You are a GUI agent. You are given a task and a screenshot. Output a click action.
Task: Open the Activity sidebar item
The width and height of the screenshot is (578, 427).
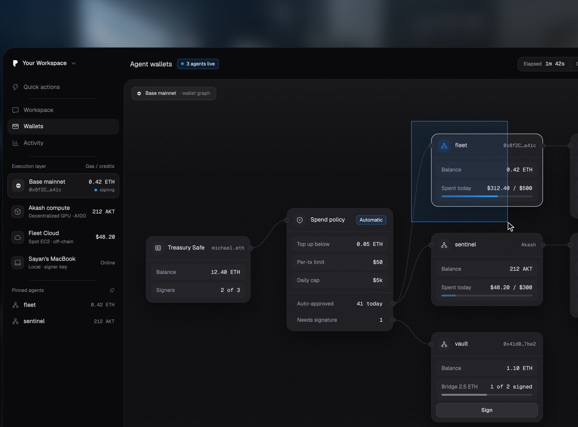(x=63, y=143)
